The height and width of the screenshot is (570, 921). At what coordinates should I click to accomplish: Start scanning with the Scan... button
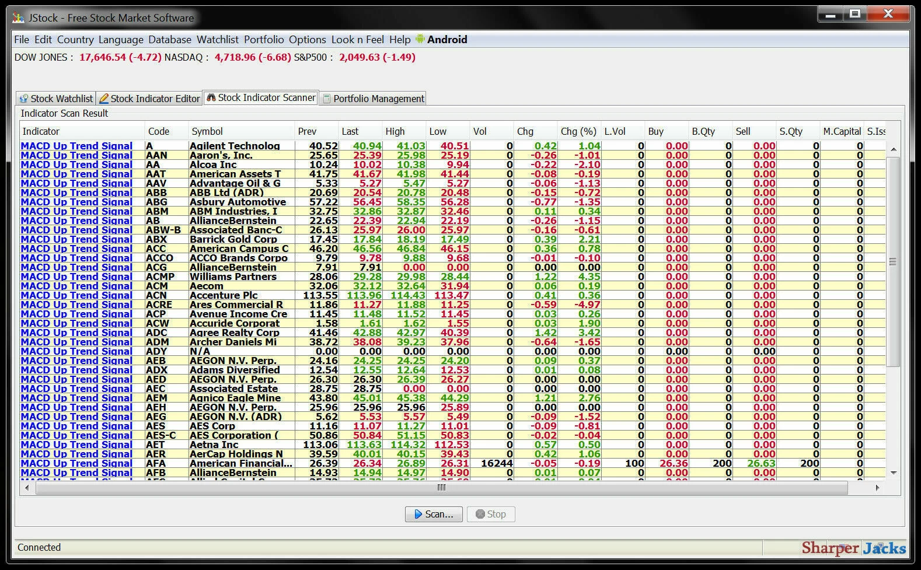click(x=434, y=514)
